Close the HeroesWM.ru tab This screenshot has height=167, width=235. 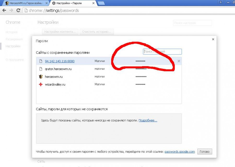(x=47, y=3)
